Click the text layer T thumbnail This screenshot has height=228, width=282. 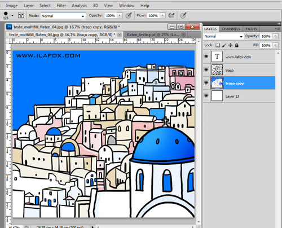217,56
